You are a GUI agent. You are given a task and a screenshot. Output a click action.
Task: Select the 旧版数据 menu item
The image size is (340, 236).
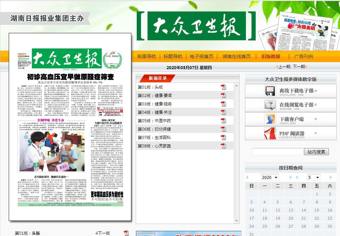[x=271, y=56]
